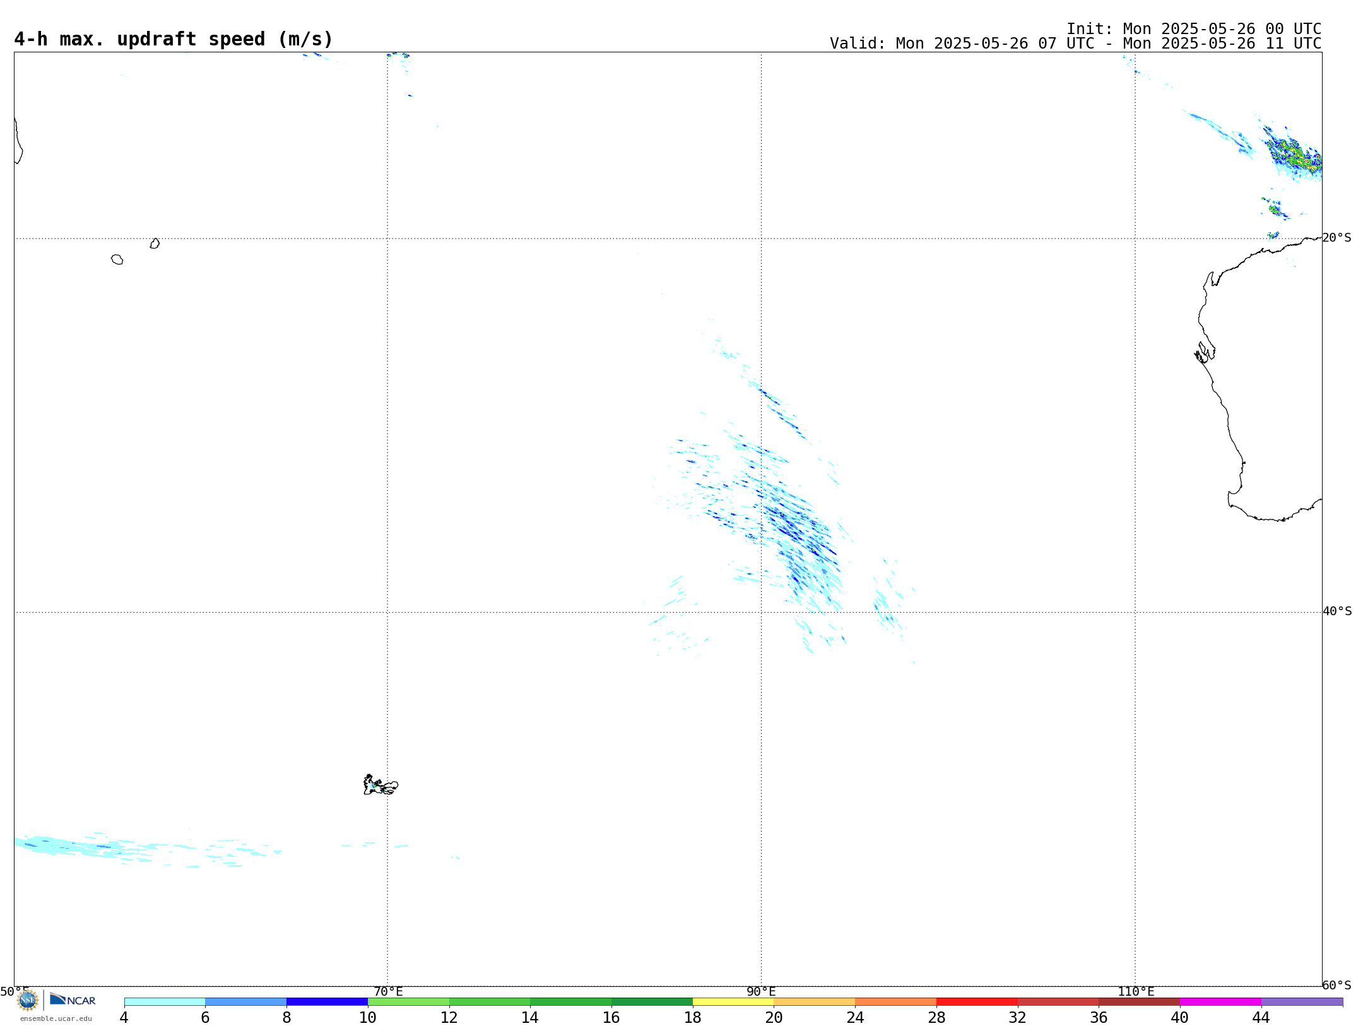
Task: Click the colorbar tick label '28'
Action: (936, 1017)
